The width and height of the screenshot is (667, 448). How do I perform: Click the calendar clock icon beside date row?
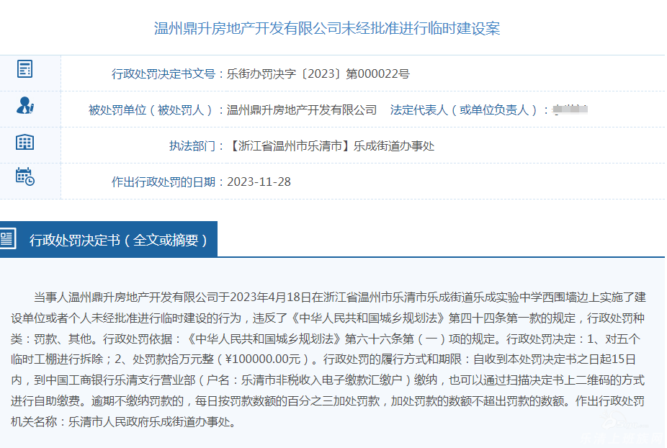pyautogui.click(x=25, y=176)
